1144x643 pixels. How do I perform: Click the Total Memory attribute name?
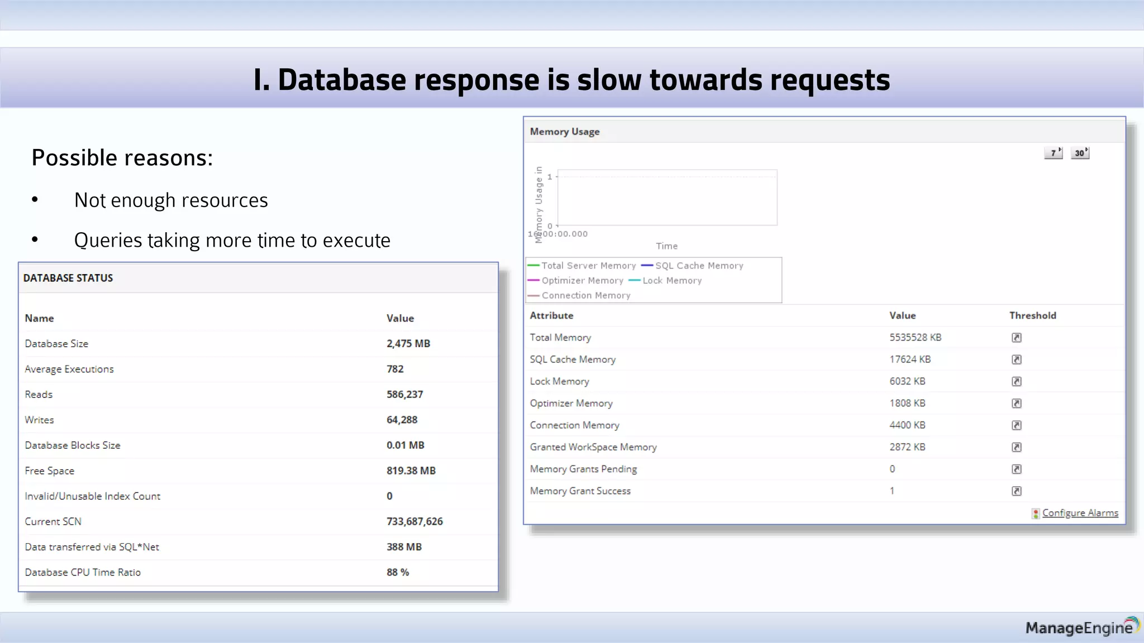click(560, 338)
